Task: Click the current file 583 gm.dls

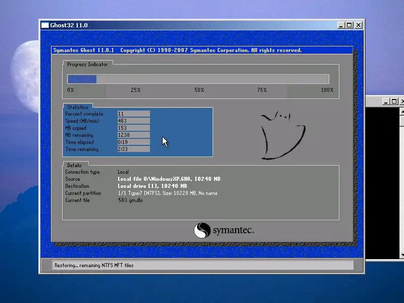Action: coord(130,200)
